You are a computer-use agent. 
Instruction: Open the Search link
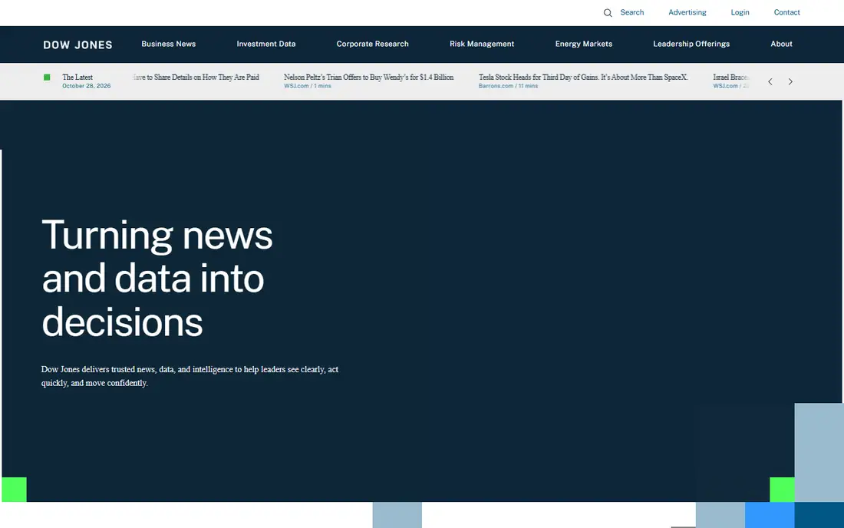632,12
